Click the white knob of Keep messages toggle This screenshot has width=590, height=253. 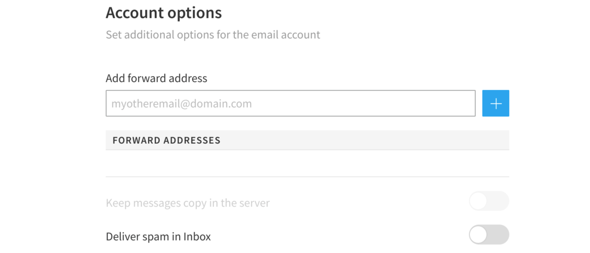click(x=479, y=201)
